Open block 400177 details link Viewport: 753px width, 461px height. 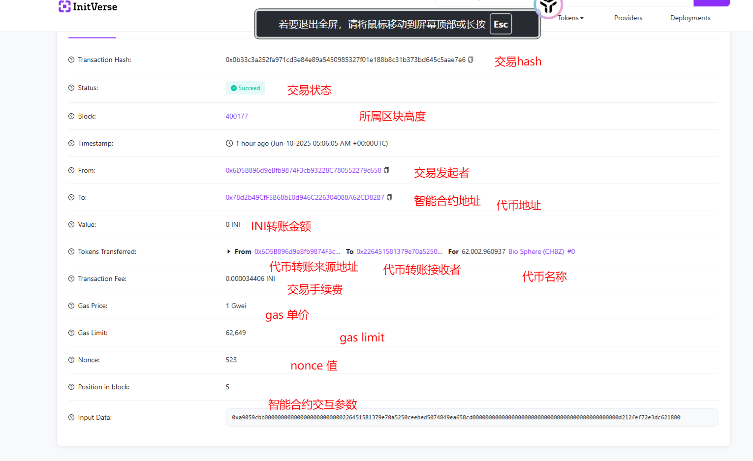point(237,116)
